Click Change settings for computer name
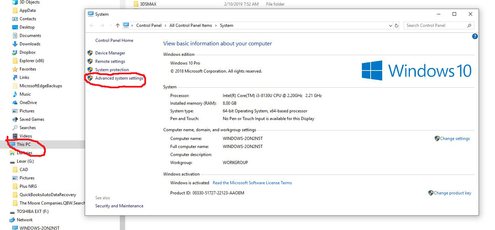 pyautogui.click(x=455, y=139)
